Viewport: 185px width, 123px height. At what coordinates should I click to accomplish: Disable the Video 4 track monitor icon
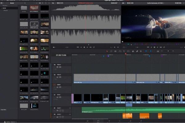[x=60, y=67]
